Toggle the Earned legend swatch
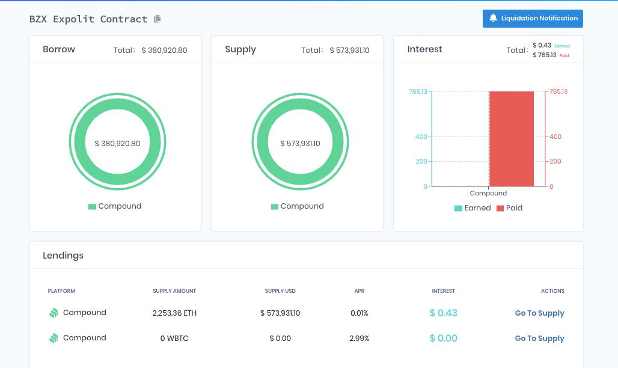The width and height of the screenshot is (618, 368). tap(458, 208)
